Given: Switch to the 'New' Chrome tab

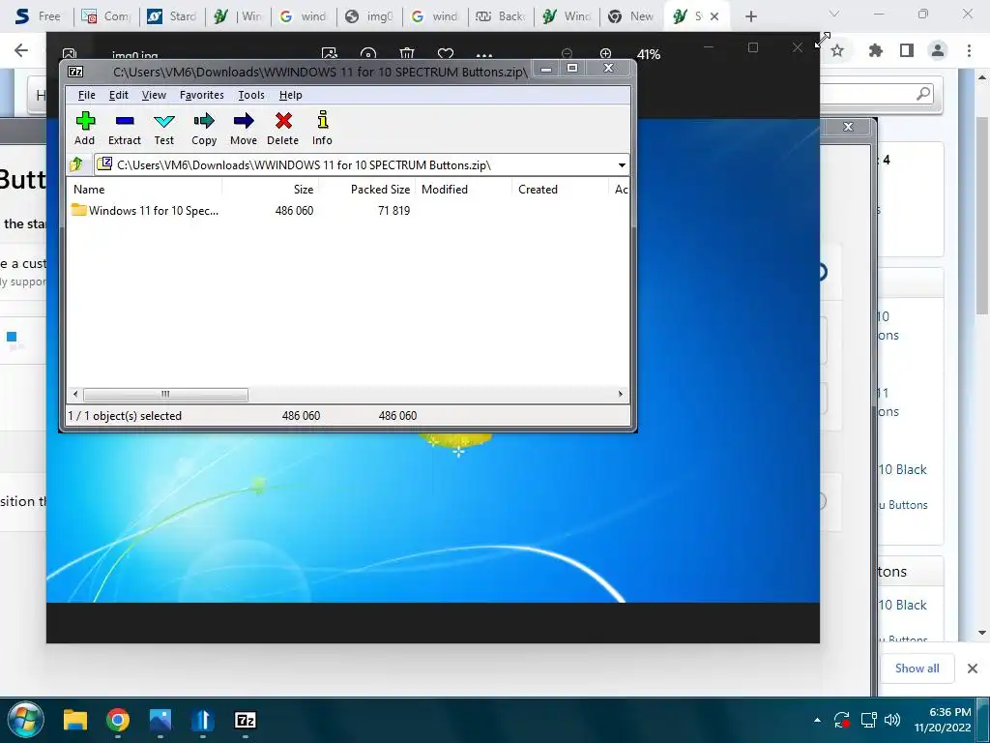Looking at the screenshot, I should click(x=631, y=16).
